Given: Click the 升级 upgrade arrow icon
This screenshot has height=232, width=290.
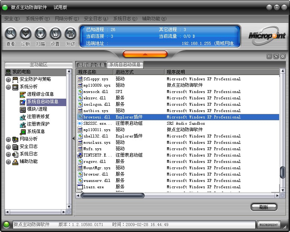Looking at the screenshot, I should pos(70,34).
